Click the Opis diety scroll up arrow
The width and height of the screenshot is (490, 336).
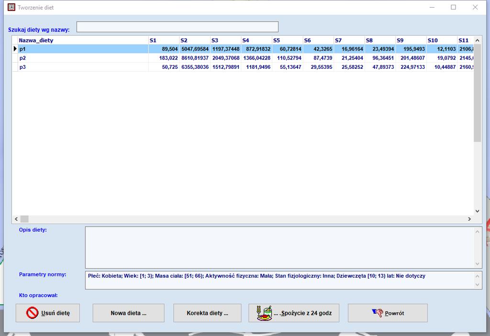coord(477,232)
